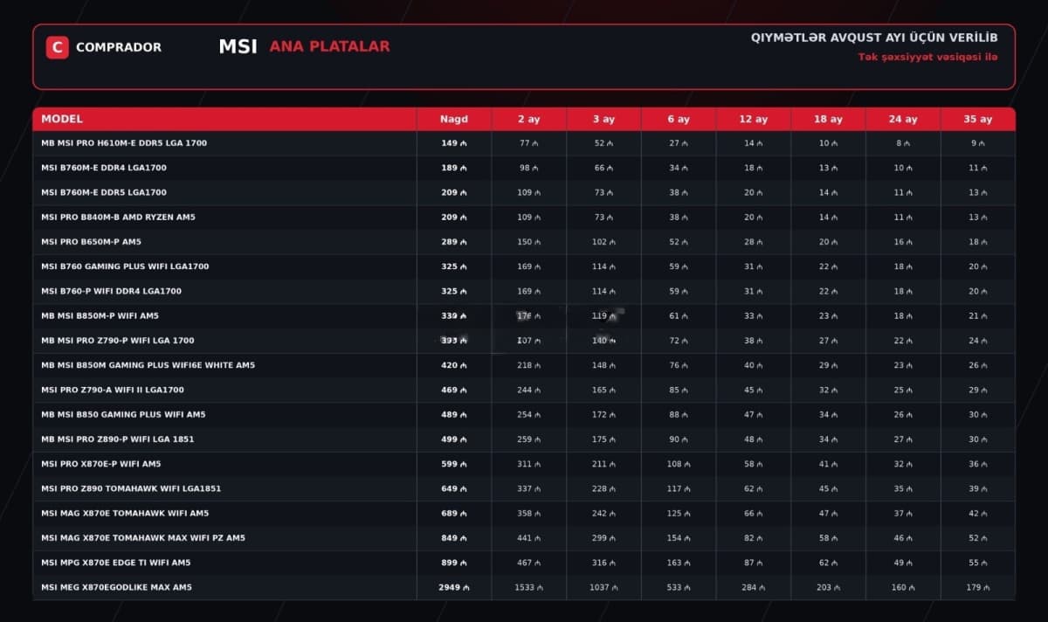1048x622 pixels.
Task: Select row MSI MEG X870EGODLIKE MAX AM5
Action: pyautogui.click(x=524, y=587)
